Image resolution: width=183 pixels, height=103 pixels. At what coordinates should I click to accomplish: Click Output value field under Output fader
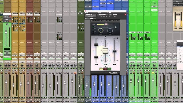pyautogui.click(x=114, y=65)
